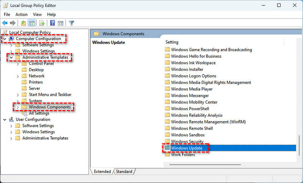This screenshot has height=183, width=303.
Task: Select Windows Hello for Business
Action: coord(196,56)
